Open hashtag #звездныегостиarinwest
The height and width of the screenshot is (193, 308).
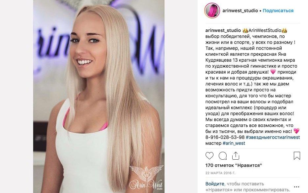[x=273, y=137]
